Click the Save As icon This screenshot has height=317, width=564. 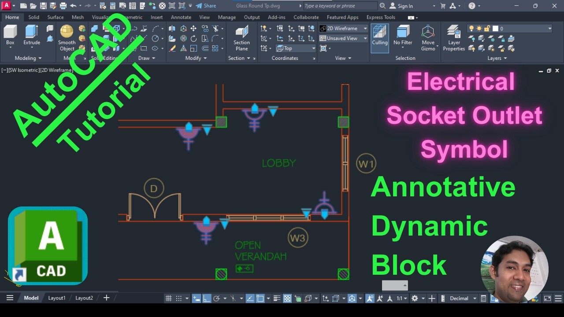point(53,6)
